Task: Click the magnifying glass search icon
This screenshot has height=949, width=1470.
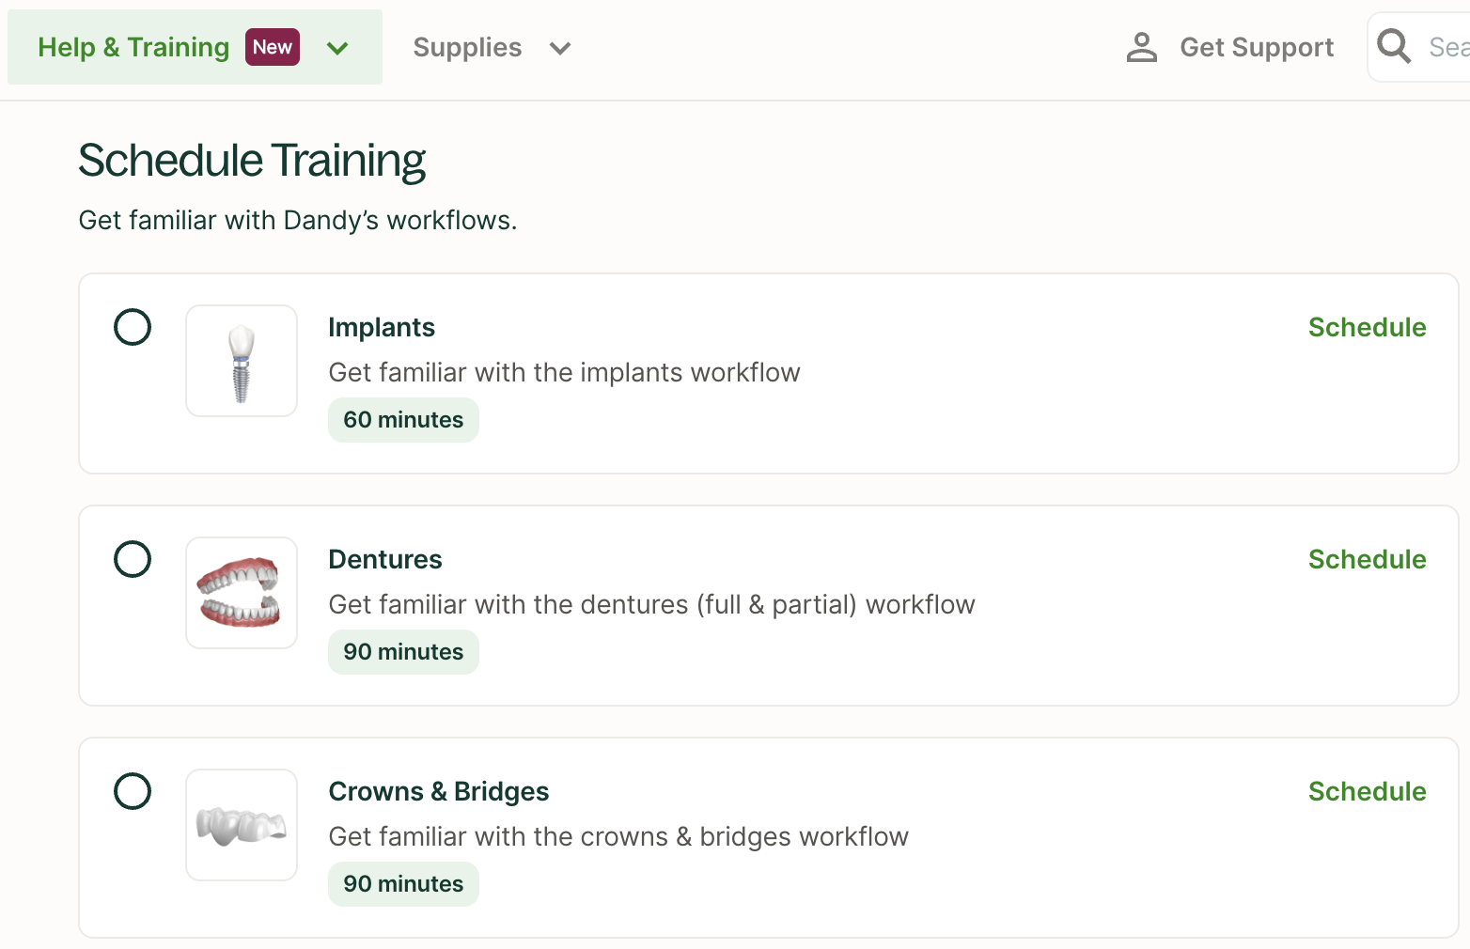Action: click(x=1393, y=46)
